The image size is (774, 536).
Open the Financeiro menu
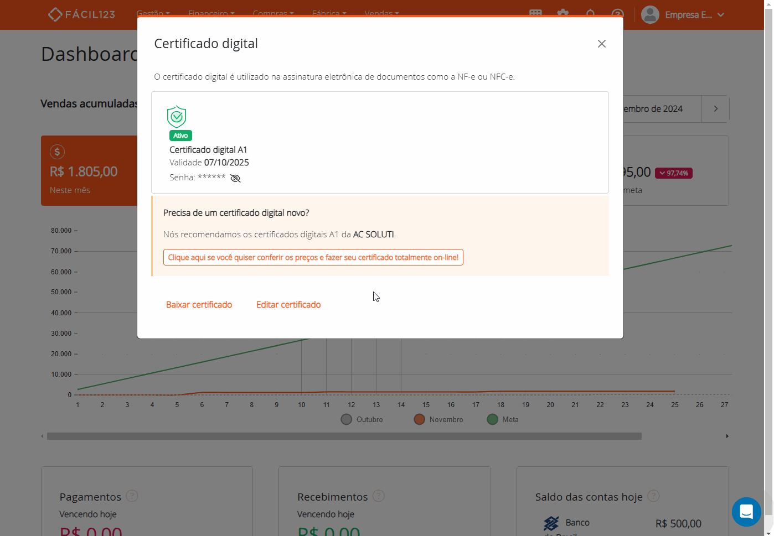point(211,13)
